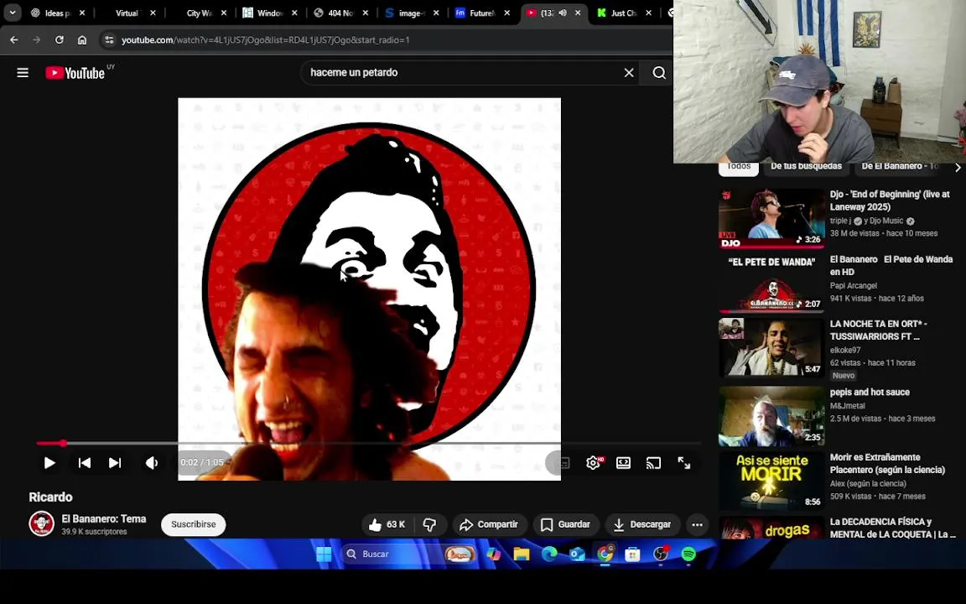
Task: Open the YouTube hamburger guide menu
Action: click(x=23, y=73)
